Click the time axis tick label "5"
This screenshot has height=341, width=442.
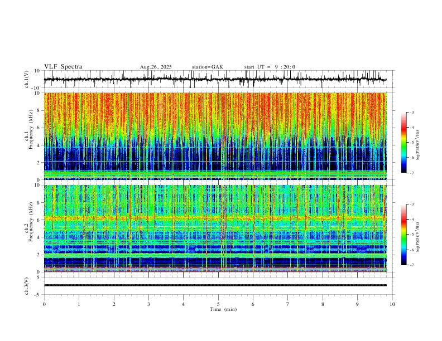click(218, 304)
